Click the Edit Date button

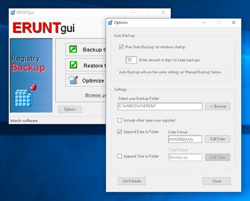point(218,139)
